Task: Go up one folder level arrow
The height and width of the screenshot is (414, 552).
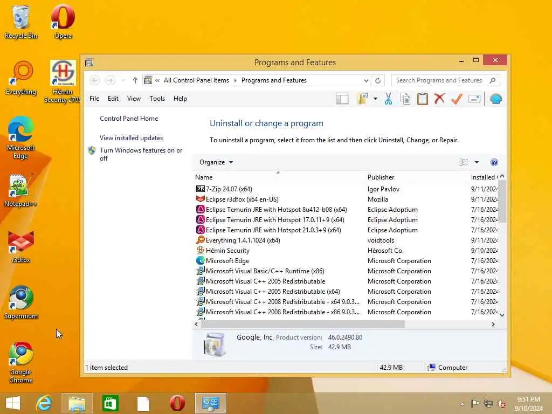Action: click(x=135, y=81)
